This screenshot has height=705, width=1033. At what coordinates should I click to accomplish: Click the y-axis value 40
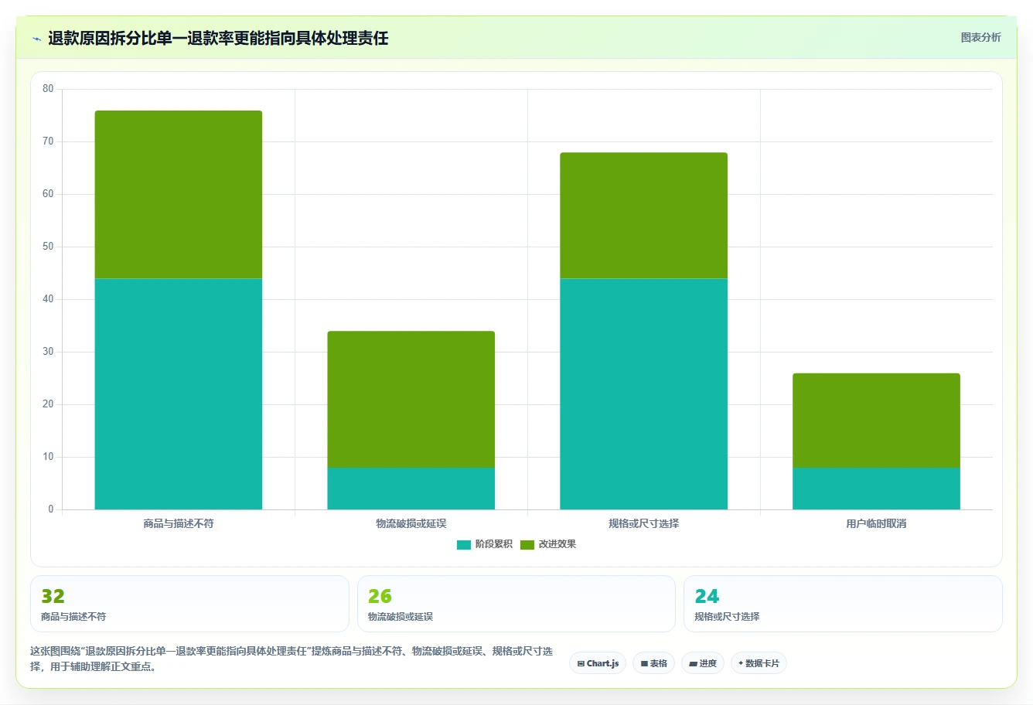point(48,299)
